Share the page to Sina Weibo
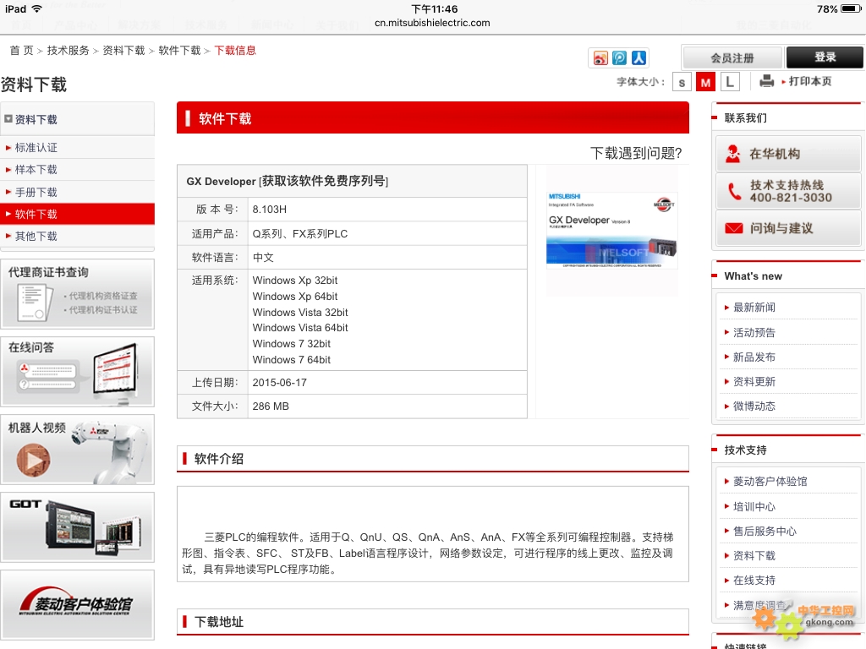This screenshot has height=649, width=866. point(600,58)
